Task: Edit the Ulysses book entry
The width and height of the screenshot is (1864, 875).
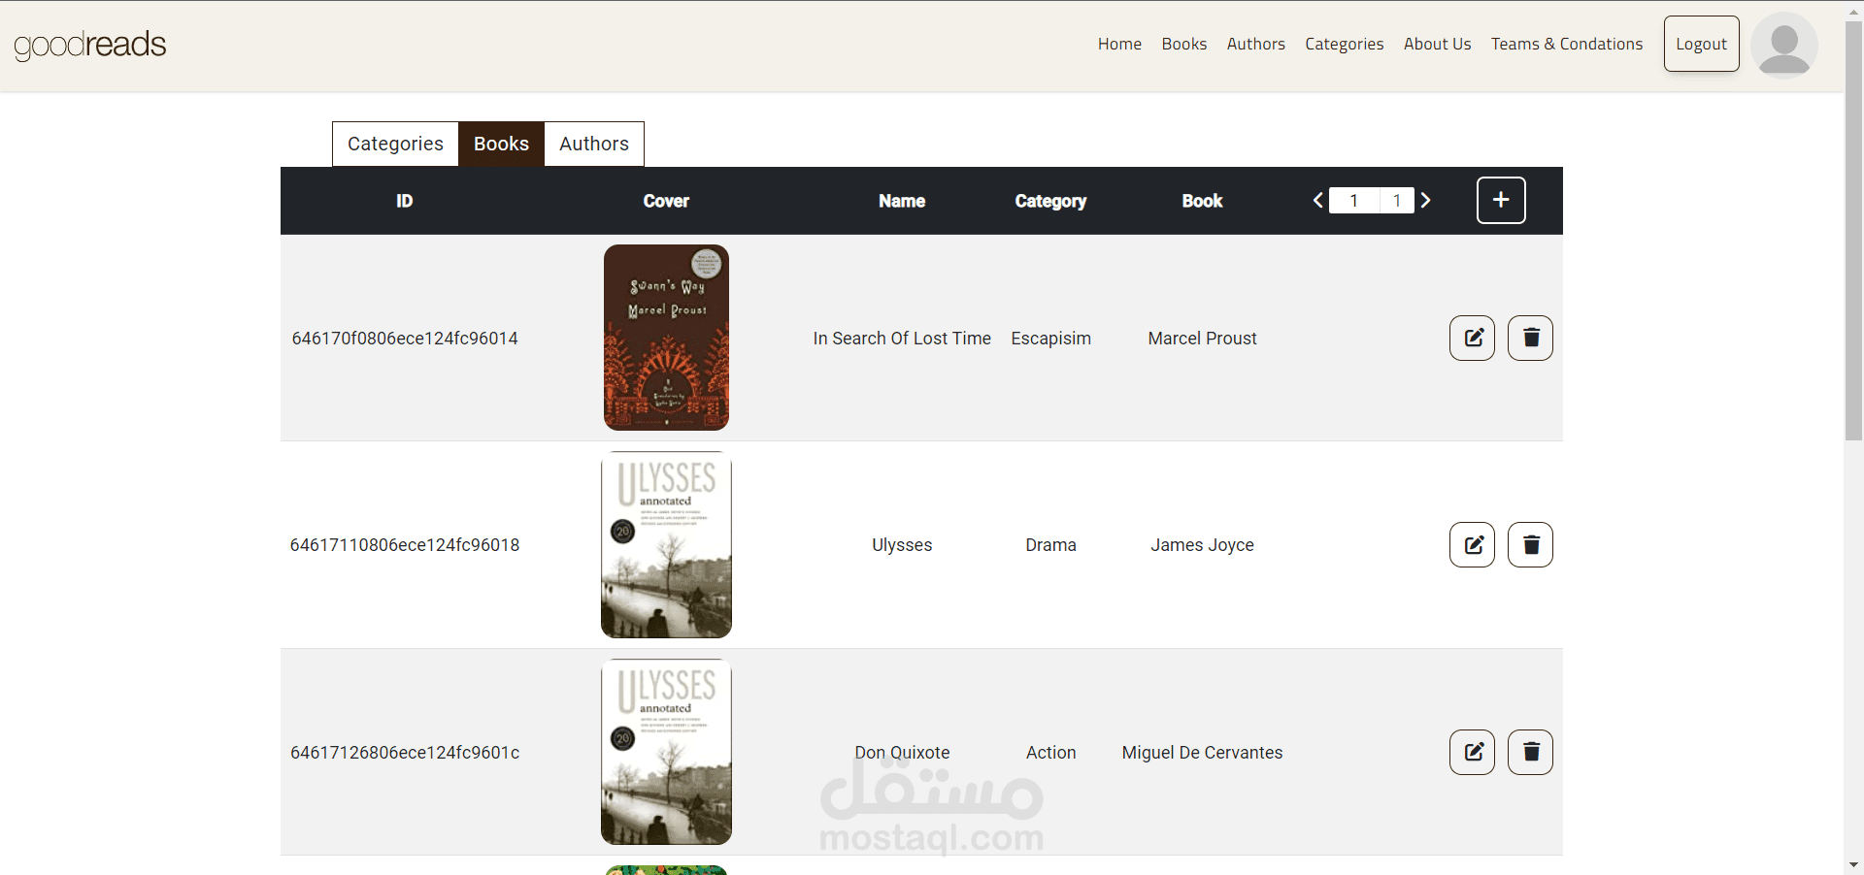Action: tap(1472, 544)
